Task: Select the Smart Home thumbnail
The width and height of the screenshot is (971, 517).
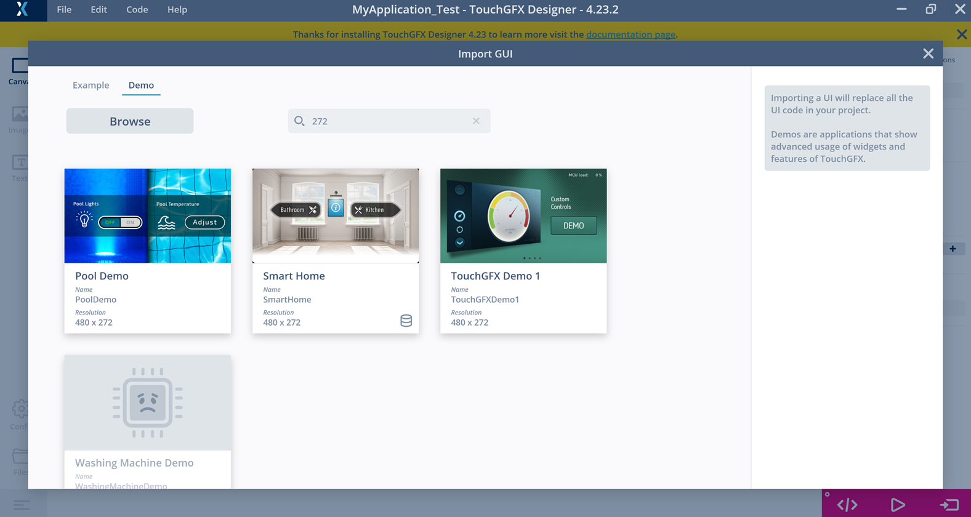Action: [x=336, y=216]
